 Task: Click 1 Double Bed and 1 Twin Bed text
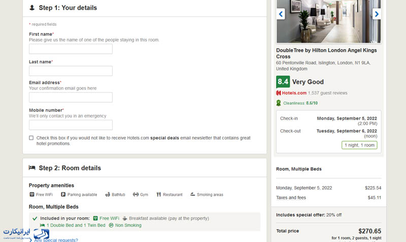pyautogui.click(x=76, y=225)
